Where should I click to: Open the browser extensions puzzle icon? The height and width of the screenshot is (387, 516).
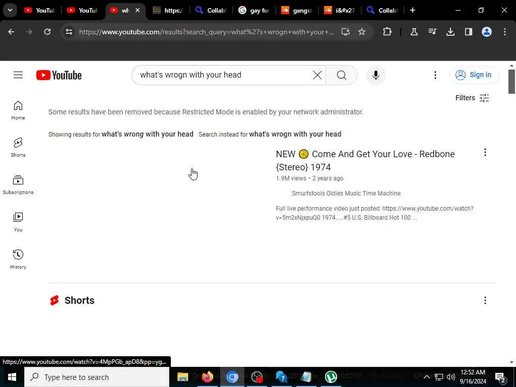(388, 32)
